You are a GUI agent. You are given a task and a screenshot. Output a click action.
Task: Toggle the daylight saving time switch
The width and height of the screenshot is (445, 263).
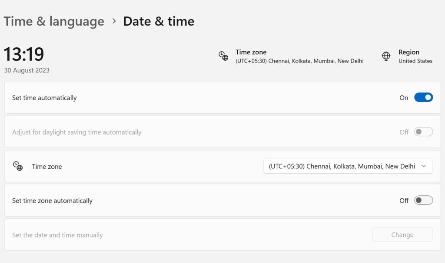tap(423, 132)
